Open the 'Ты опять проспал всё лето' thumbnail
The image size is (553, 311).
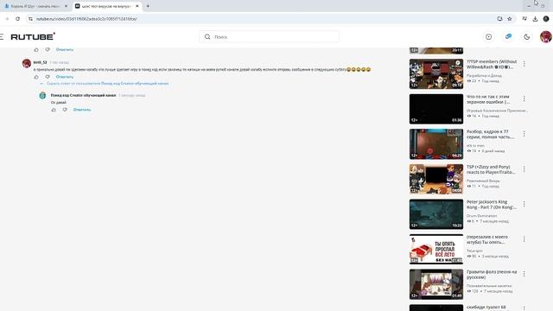436,250
